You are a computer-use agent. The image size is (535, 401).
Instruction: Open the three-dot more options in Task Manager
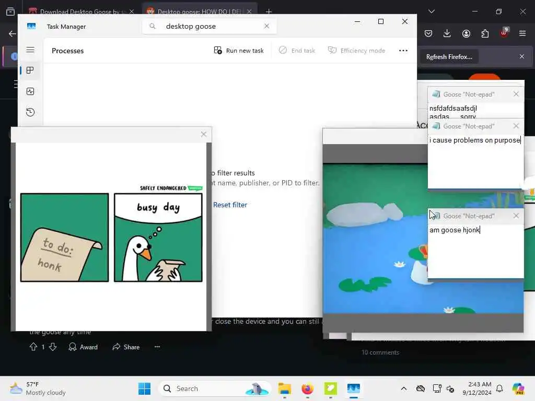pyautogui.click(x=403, y=51)
